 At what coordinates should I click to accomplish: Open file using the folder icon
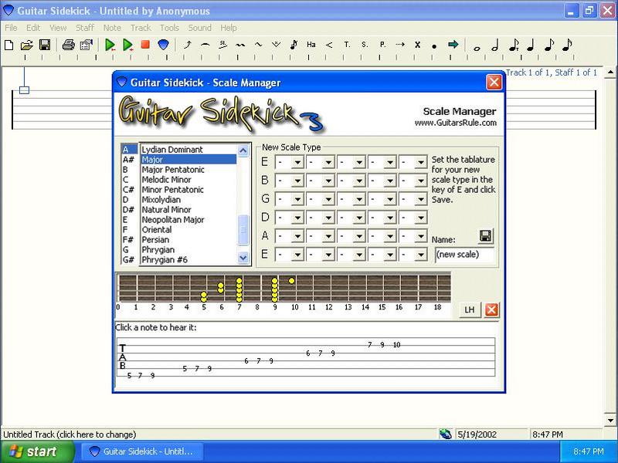(27, 45)
